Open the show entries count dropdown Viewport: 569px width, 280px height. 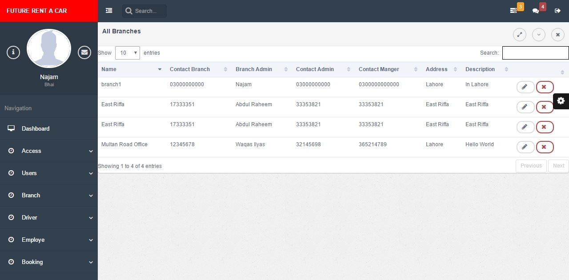pos(127,53)
